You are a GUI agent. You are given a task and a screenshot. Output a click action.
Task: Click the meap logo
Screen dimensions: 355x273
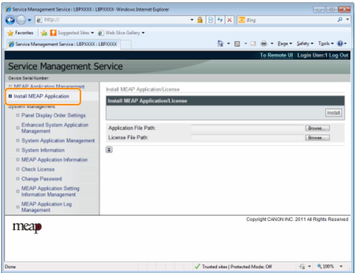[27, 228]
